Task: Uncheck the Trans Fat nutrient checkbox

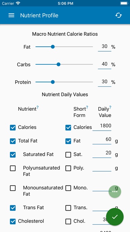Action: coord(13,208)
